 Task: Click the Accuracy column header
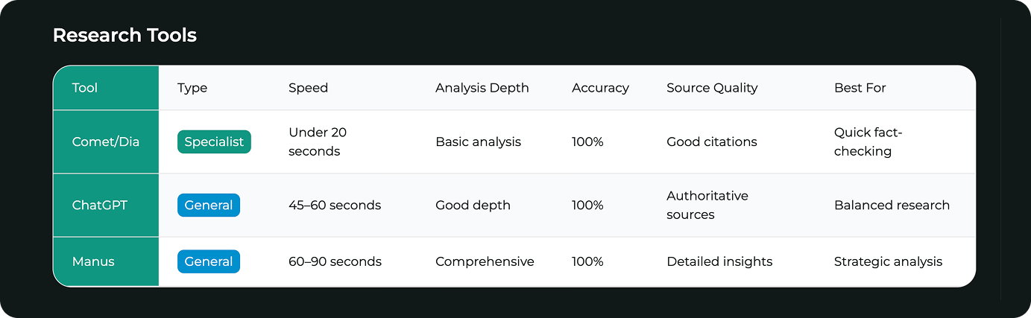pyautogui.click(x=600, y=88)
